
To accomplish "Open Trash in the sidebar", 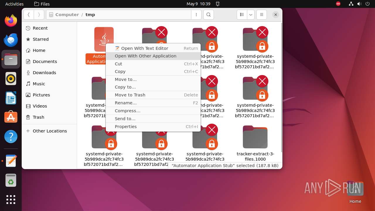I will pyautogui.click(x=49, y=117).
